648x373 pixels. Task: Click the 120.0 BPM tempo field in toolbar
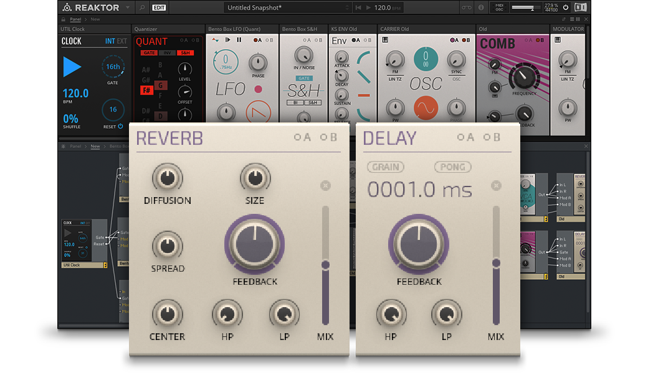(388, 7)
